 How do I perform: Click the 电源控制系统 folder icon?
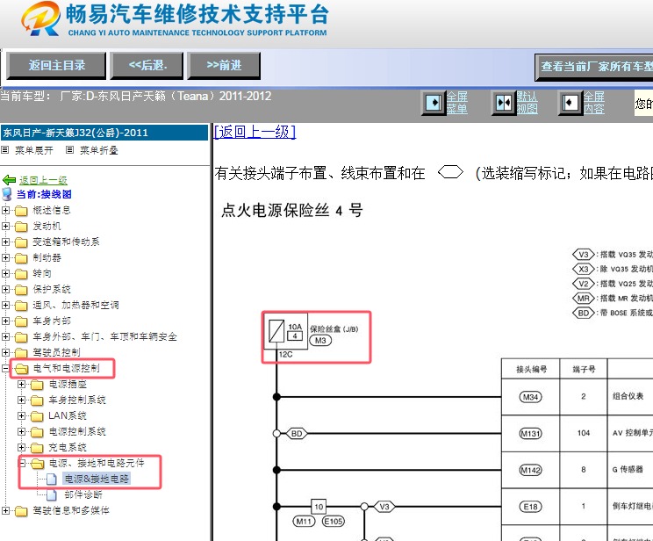(x=37, y=432)
